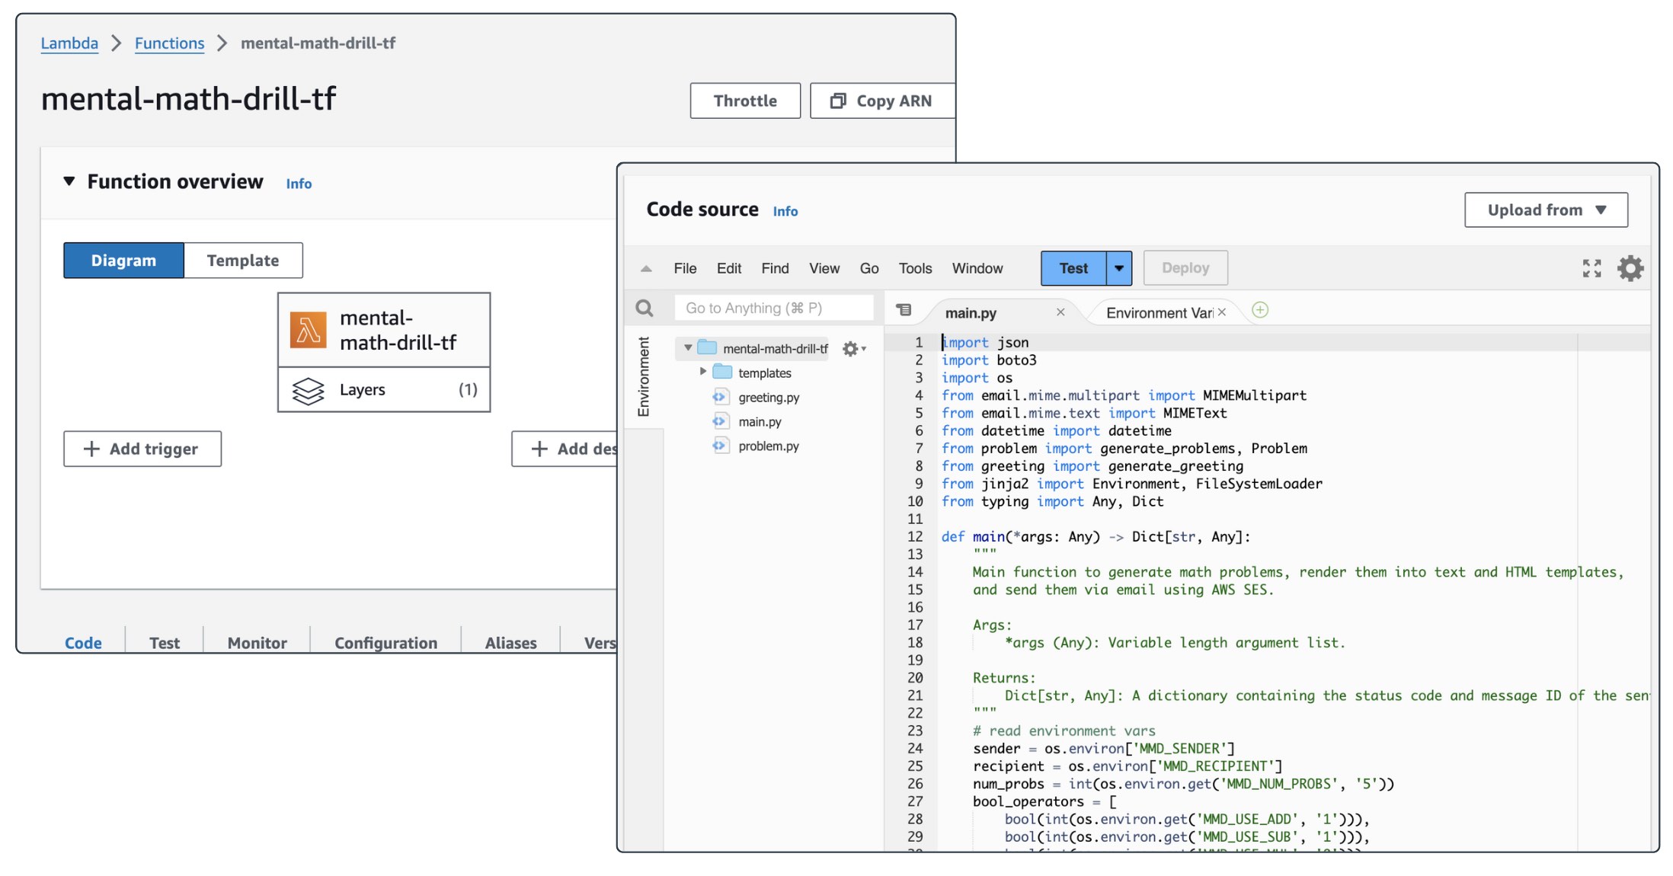Screen dimensions: 1673x876
Task: Toggle fullscreen editor icon
Action: [x=1591, y=268]
